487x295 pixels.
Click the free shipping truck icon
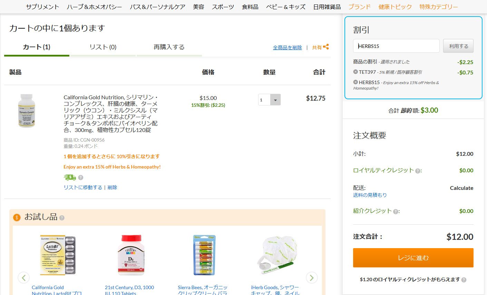pyautogui.click(x=70, y=177)
